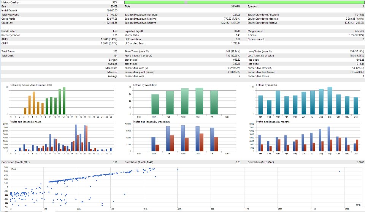Click the Average profit trade value 339.48
The width and height of the screenshot is (365, 212).
tap(237, 64)
